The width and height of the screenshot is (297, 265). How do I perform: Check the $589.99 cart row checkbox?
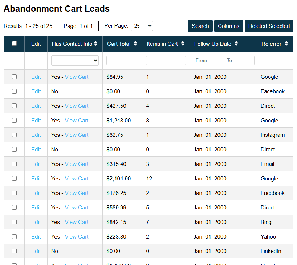tap(14, 207)
